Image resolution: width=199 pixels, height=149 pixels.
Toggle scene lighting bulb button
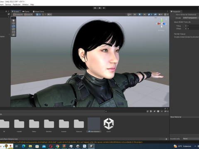click(x=140, y=14)
